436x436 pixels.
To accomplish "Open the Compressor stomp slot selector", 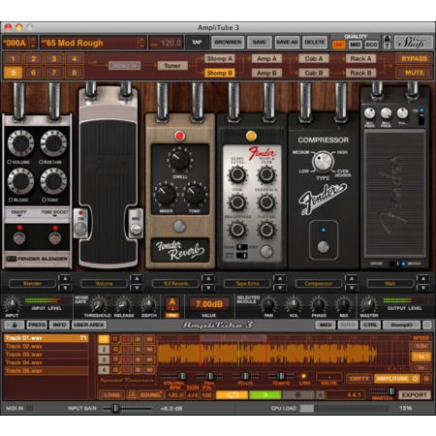I will (x=319, y=284).
